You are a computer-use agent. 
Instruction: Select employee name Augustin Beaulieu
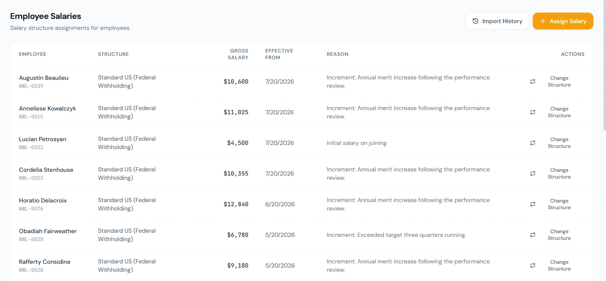pyautogui.click(x=44, y=78)
